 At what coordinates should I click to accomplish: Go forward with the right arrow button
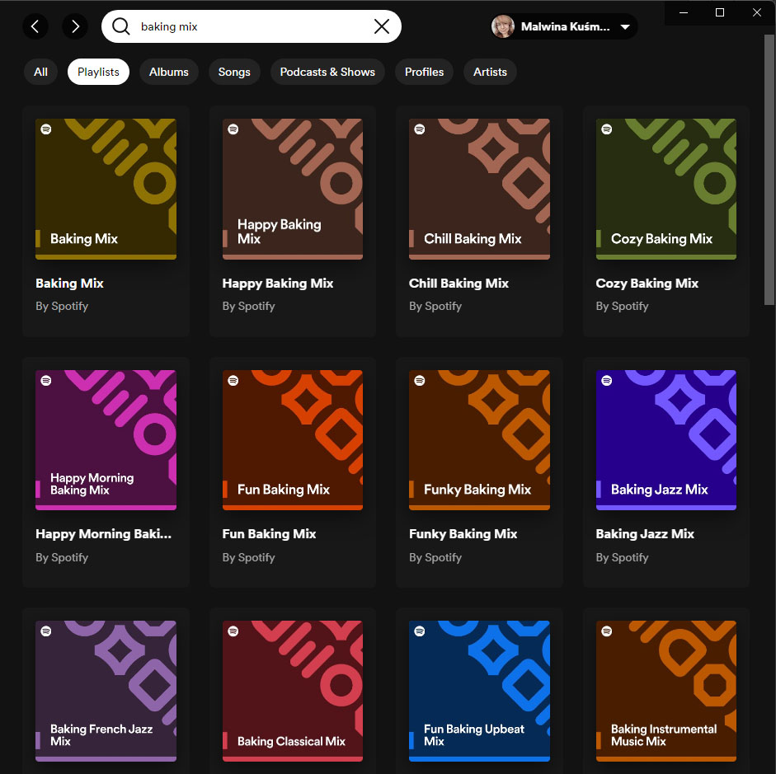(75, 26)
